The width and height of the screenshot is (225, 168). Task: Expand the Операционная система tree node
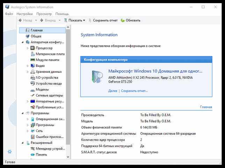pos(28,119)
